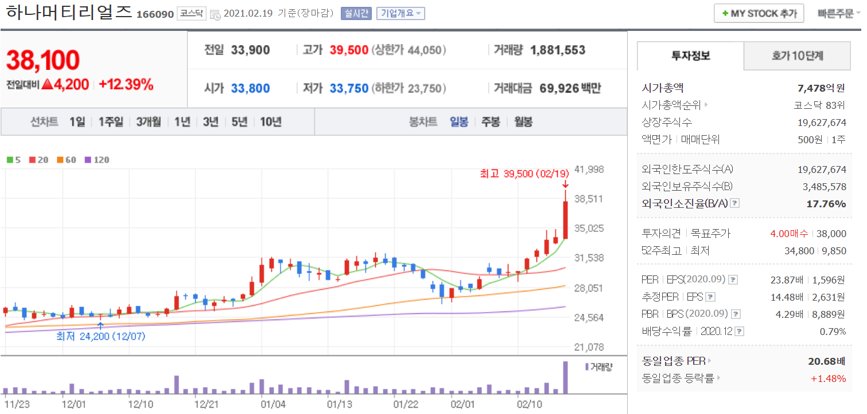Click the tall volume bar for 02/19
Image resolution: width=867 pixels, height=414 pixels.
(x=565, y=377)
